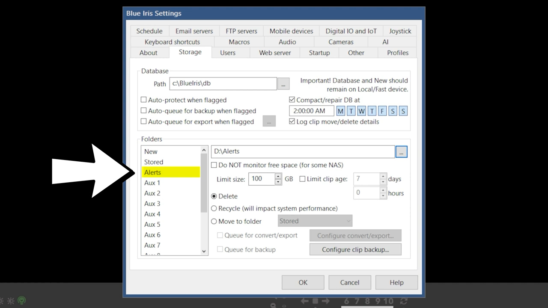Decrease Limit size with down arrow
Screen dimensions: 548x308
click(278, 182)
